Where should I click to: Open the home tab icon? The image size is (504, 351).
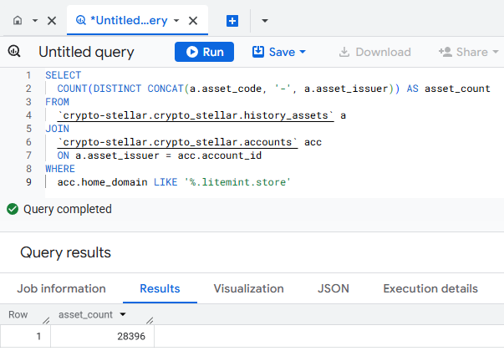click(x=18, y=21)
